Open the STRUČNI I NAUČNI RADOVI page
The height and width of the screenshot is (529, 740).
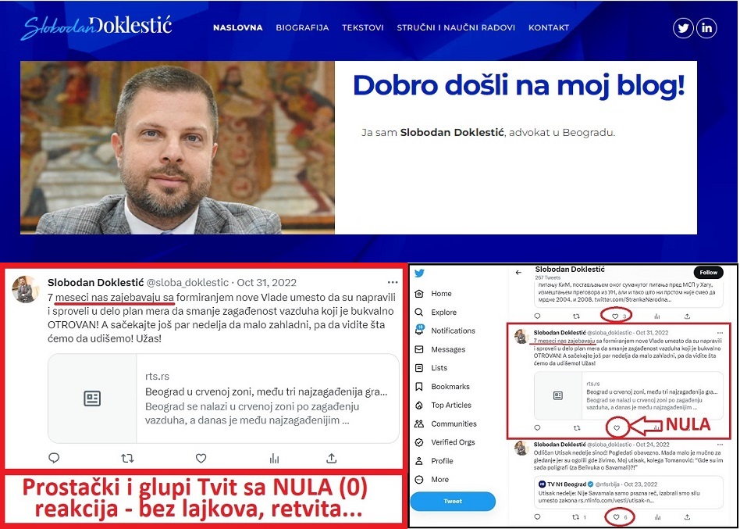point(456,27)
